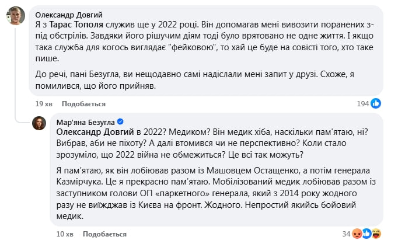The height and width of the screenshot is (240, 398).
Task: Open Мар'яна Безугла's profile picture
Action: (39, 123)
